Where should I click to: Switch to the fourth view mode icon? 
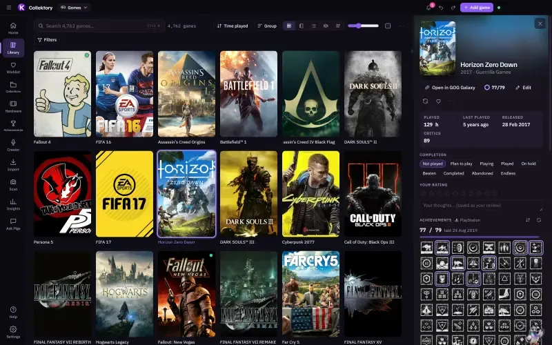tap(326, 26)
